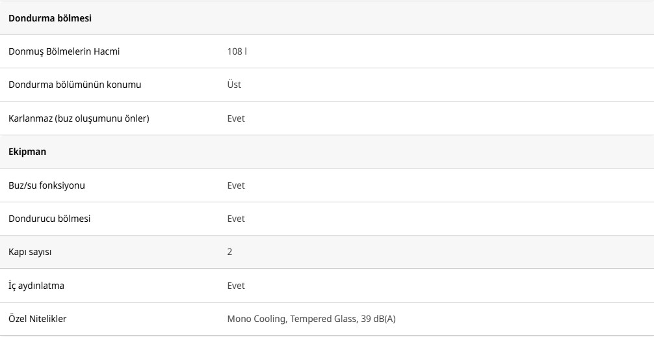654x337 pixels.
Task: Click the Ekipman section header
Action: (27, 152)
